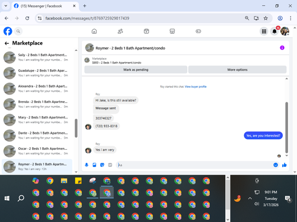The image size is (297, 222).
Task: Open the Reels video icon
Action: pyautogui.click(x=146, y=31)
